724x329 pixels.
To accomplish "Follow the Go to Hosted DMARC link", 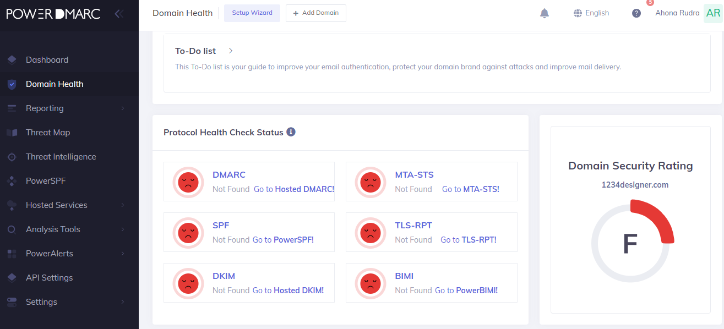I will (x=294, y=189).
